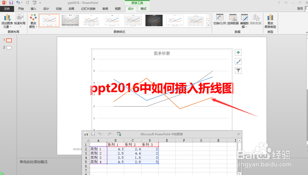Viewport: 308px width, 175px height.
Task: Open the customize quick access toolbar dropdown
Action: [x=40, y=3]
